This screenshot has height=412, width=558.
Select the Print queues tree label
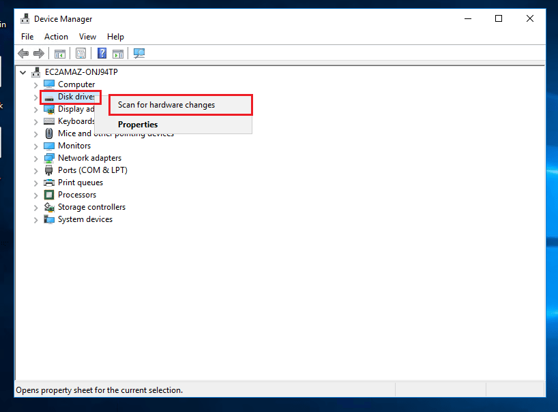pos(80,183)
